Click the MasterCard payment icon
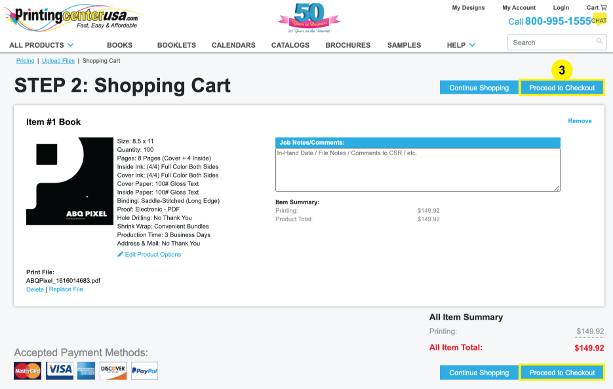Image resolution: width=613 pixels, height=389 pixels. coord(28,371)
